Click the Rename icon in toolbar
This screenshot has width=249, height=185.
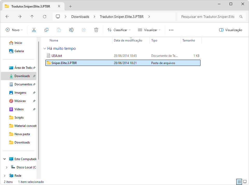pos(71,30)
